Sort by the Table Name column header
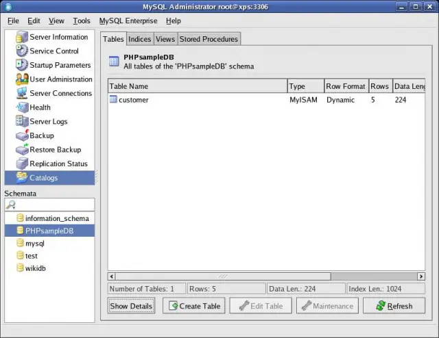 click(197, 86)
